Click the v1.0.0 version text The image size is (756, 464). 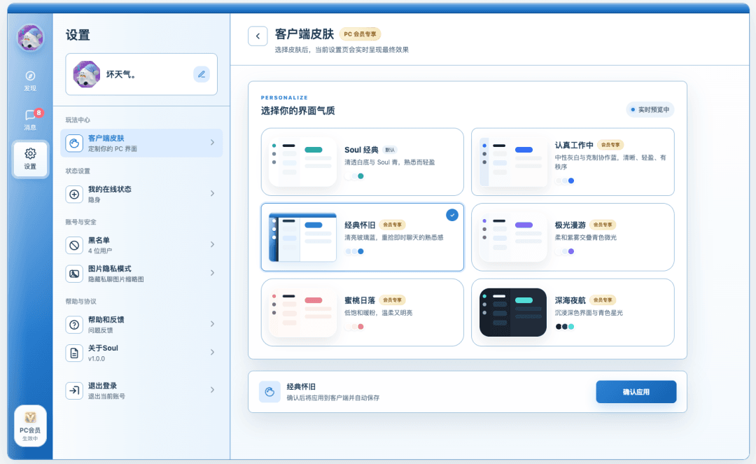[x=97, y=359]
